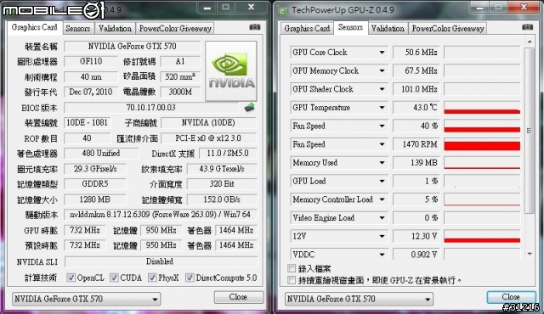Open the Memory Used sensor dropdown
Viewport: 544px width, 314px height.
tap(382, 162)
